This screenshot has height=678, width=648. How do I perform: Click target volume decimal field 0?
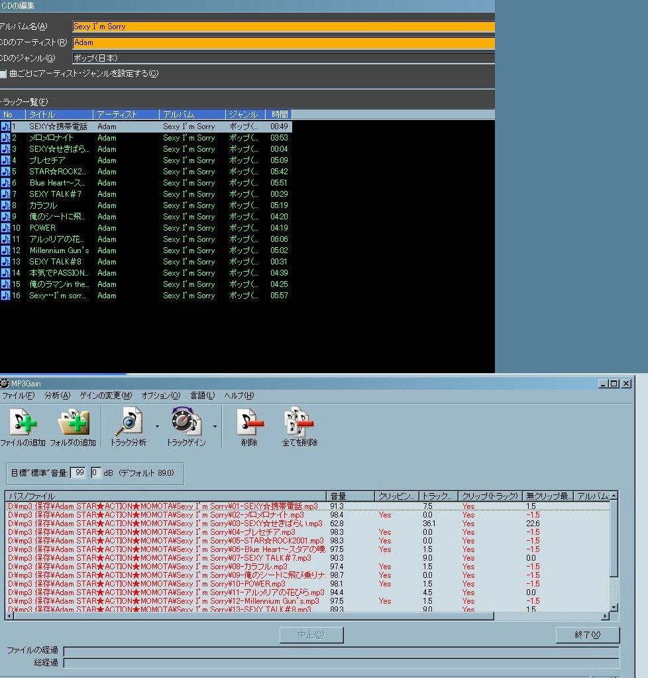tap(95, 473)
